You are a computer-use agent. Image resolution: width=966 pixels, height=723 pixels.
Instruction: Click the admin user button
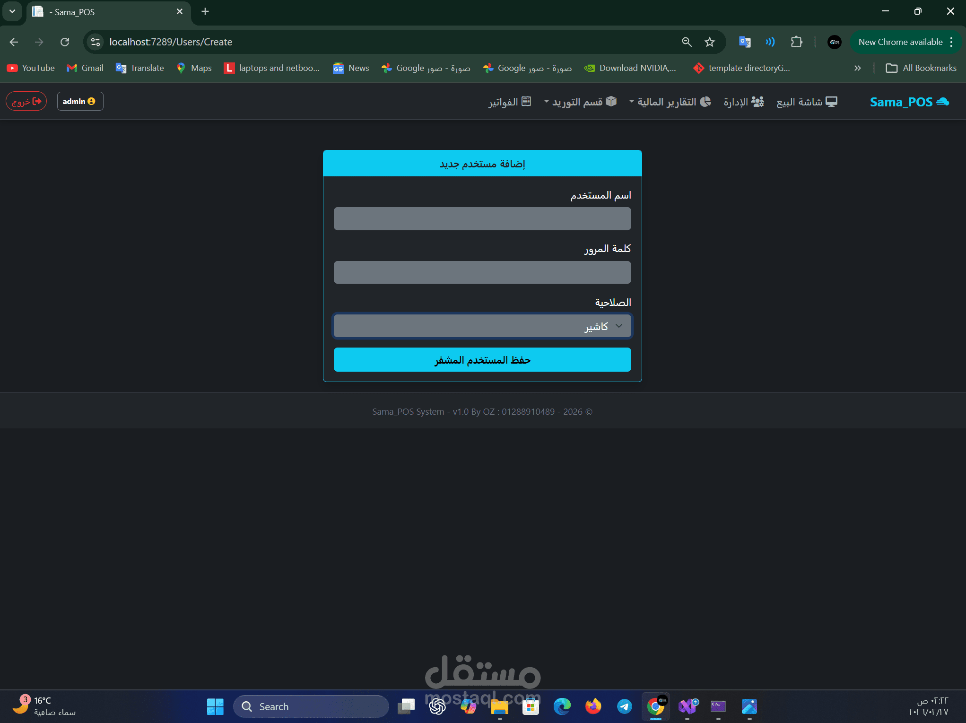80,101
